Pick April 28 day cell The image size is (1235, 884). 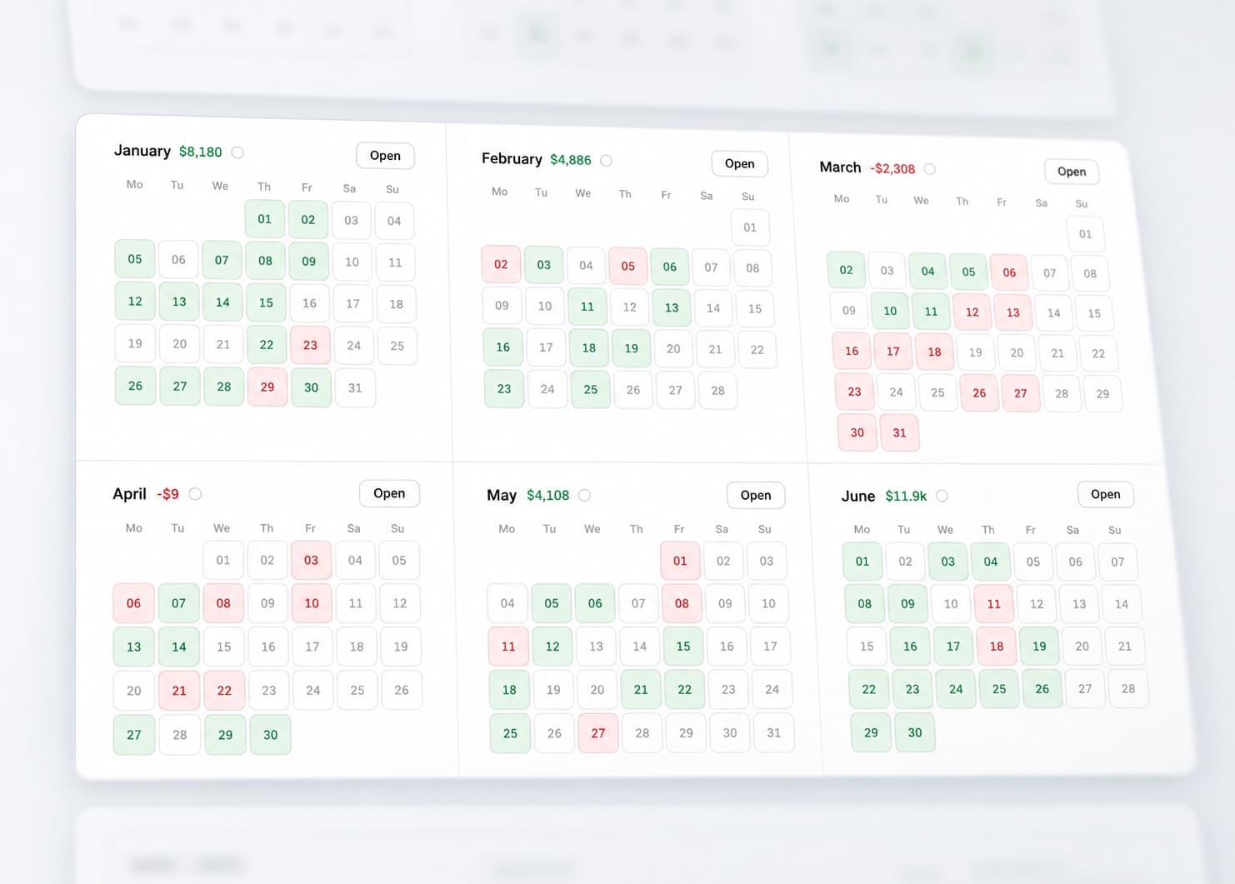coord(180,735)
